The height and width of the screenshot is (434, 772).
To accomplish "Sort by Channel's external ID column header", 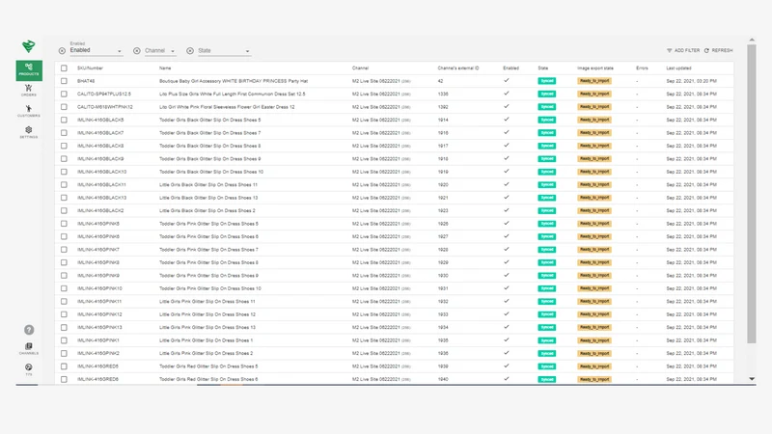I will [x=458, y=68].
